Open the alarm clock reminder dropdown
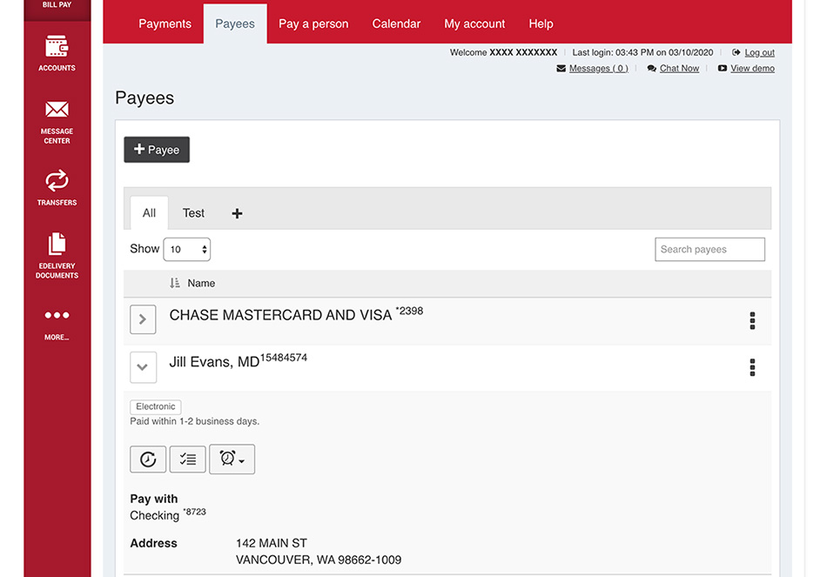Screen dimensions: 827x577 point(232,460)
